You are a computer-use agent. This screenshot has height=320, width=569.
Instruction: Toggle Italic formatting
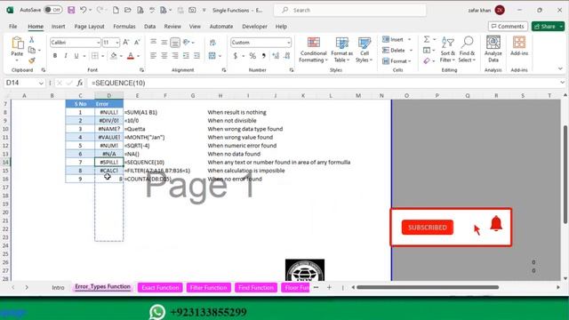66,56
